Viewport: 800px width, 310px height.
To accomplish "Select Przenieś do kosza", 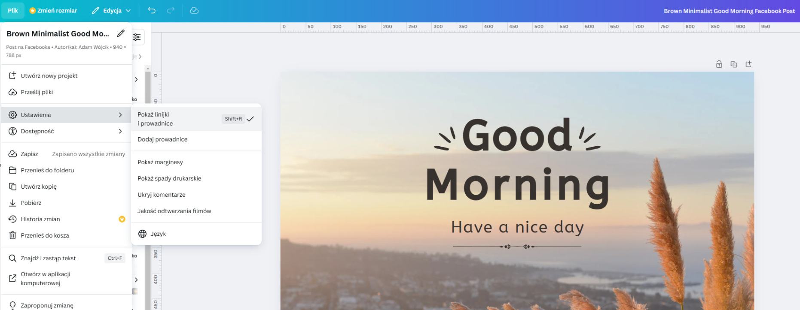I will [66, 235].
